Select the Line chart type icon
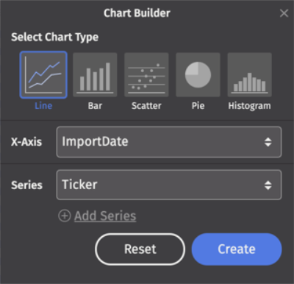The image size is (294, 284). pyautogui.click(x=43, y=75)
